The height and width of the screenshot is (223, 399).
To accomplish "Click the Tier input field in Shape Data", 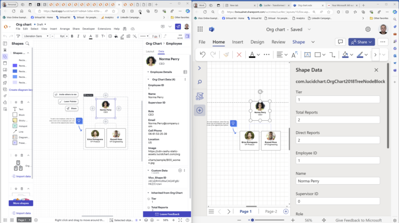I will point(338,100).
